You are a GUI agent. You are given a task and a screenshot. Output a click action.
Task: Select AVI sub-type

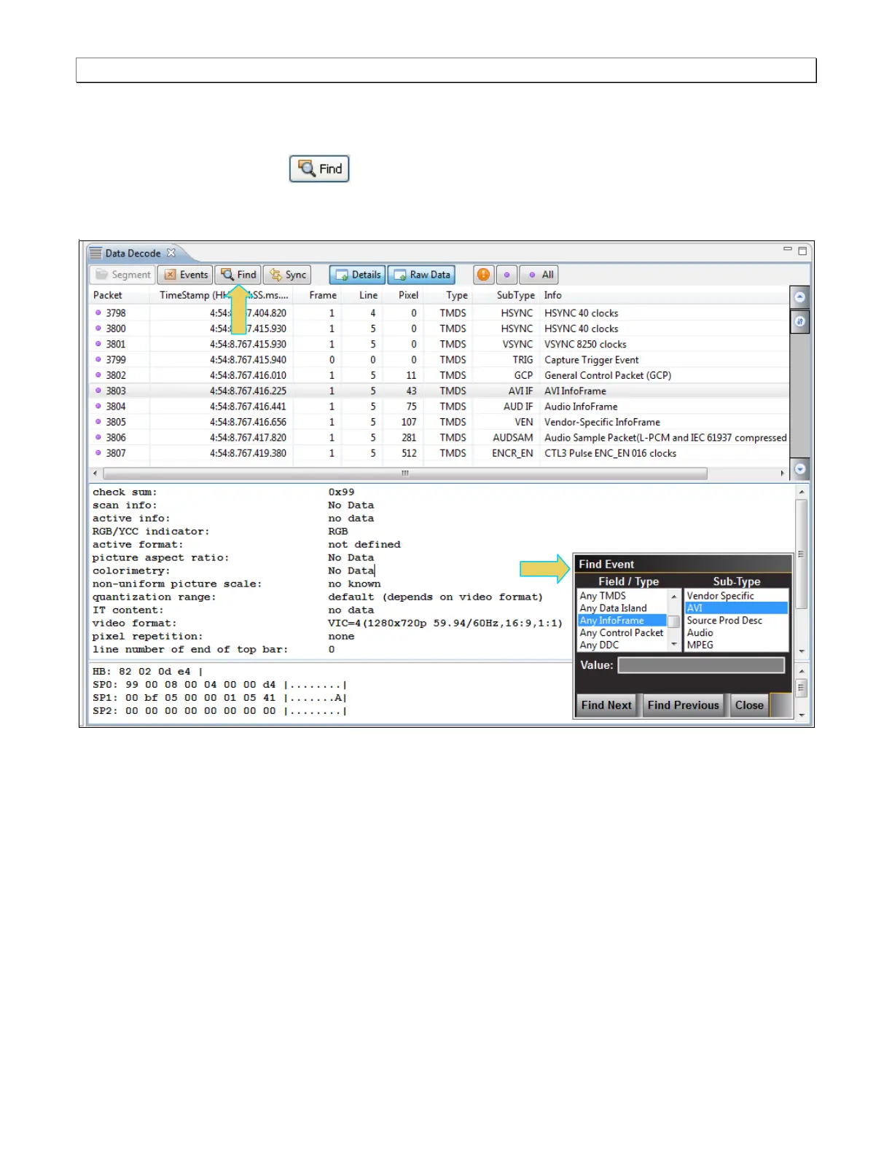point(737,608)
